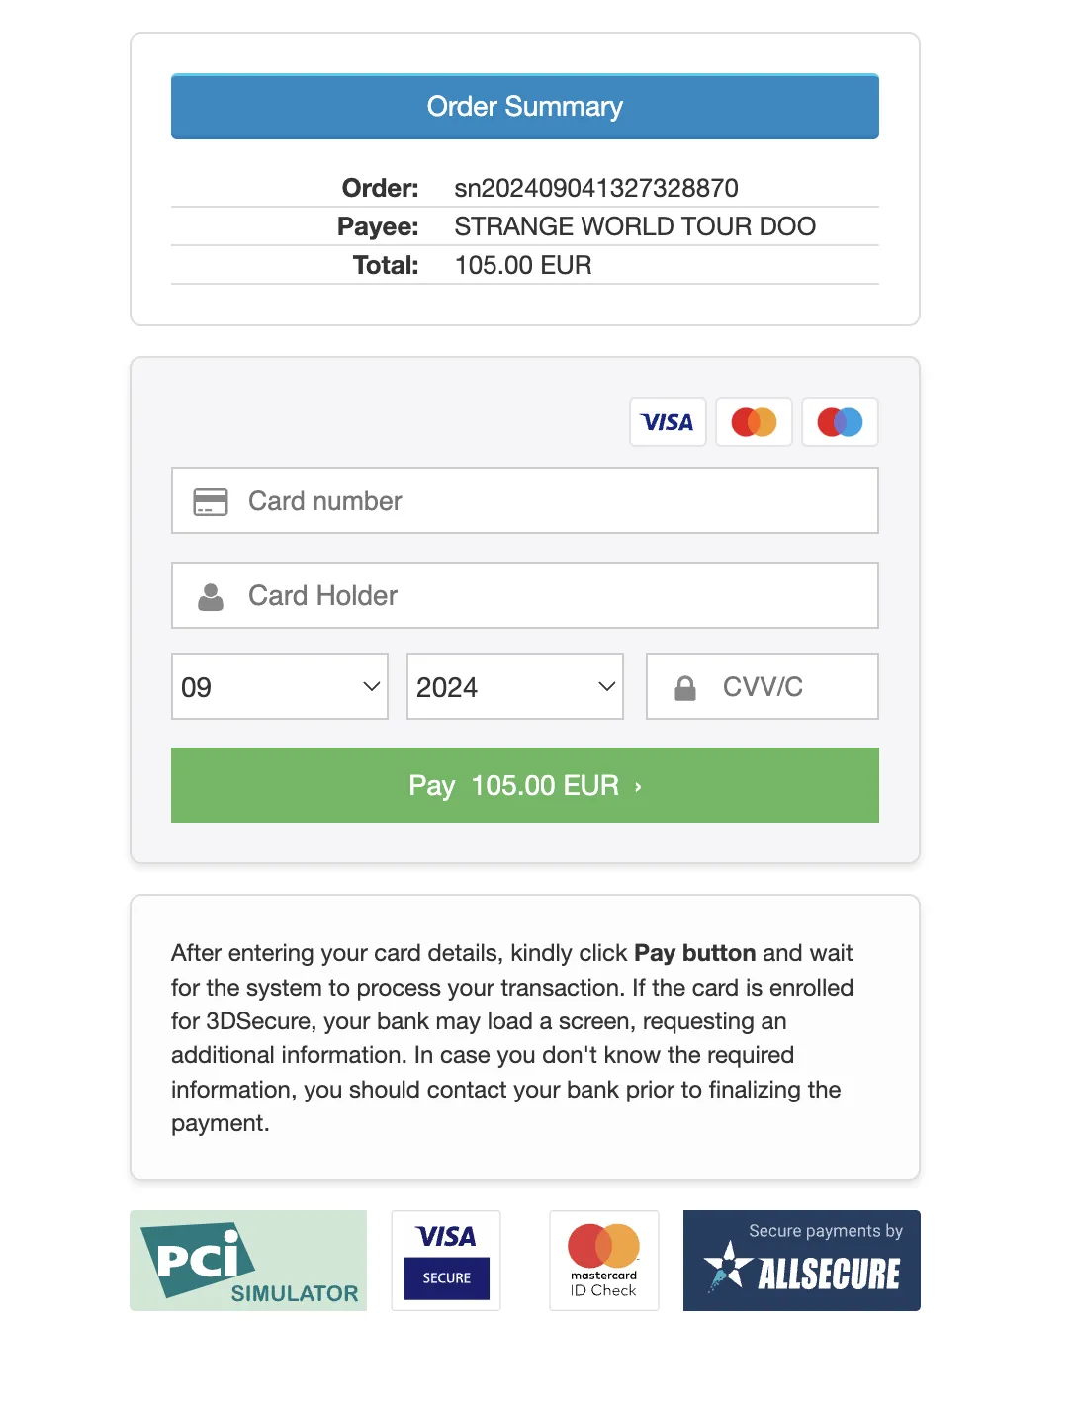Click the order number sn202409041327328870
1078x1408 pixels.
tap(596, 188)
